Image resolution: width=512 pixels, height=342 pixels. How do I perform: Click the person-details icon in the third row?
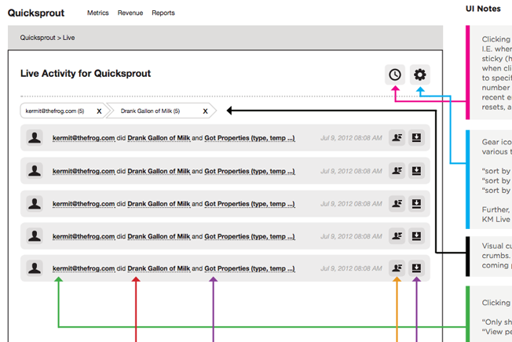coord(397,204)
